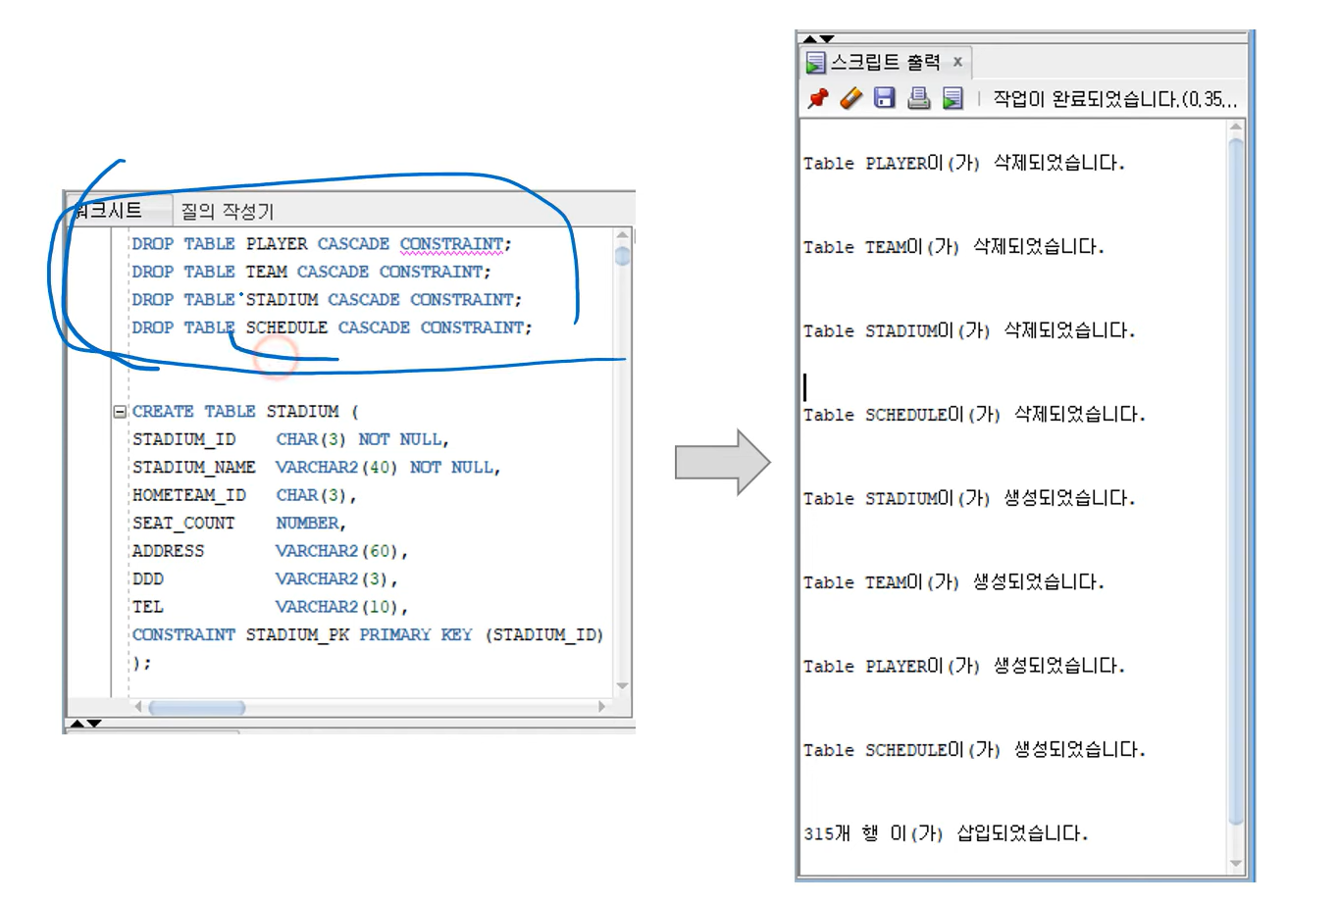1339x903 pixels.
Task: Click the 'HOMETEAM_ID CHAR(3),' line
Action: point(244,495)
